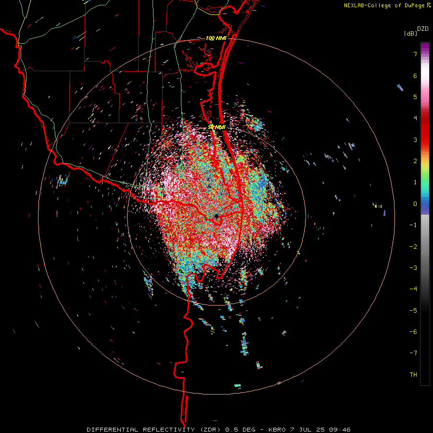Click the NEXLAB-College of DuPage watermark text
Image resolution: width=433 pixels, height=433 pixels.
tap(384, 5)
